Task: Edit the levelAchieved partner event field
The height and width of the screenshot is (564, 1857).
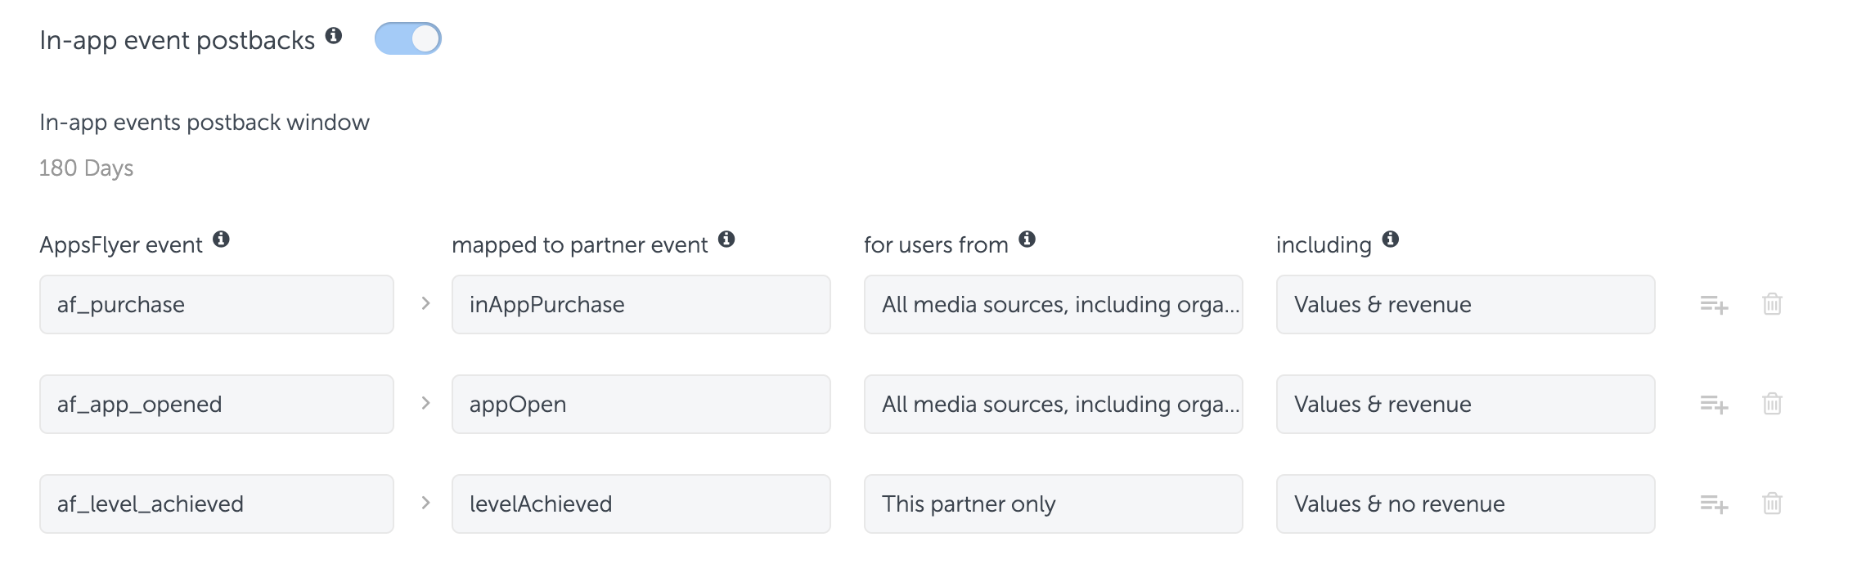Action: click(x=641, y=504)
